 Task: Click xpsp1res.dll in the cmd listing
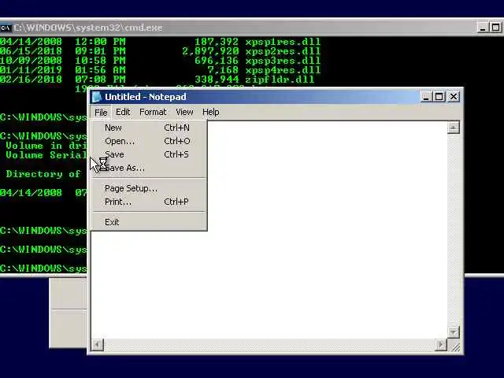pyautogui.click(x=283, y=42)
